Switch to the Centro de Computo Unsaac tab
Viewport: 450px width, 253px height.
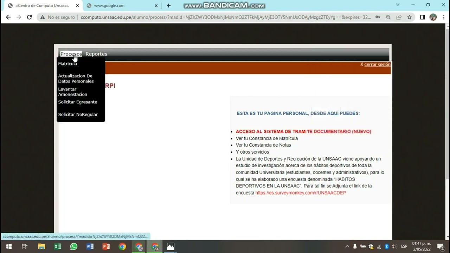(42, 6)
